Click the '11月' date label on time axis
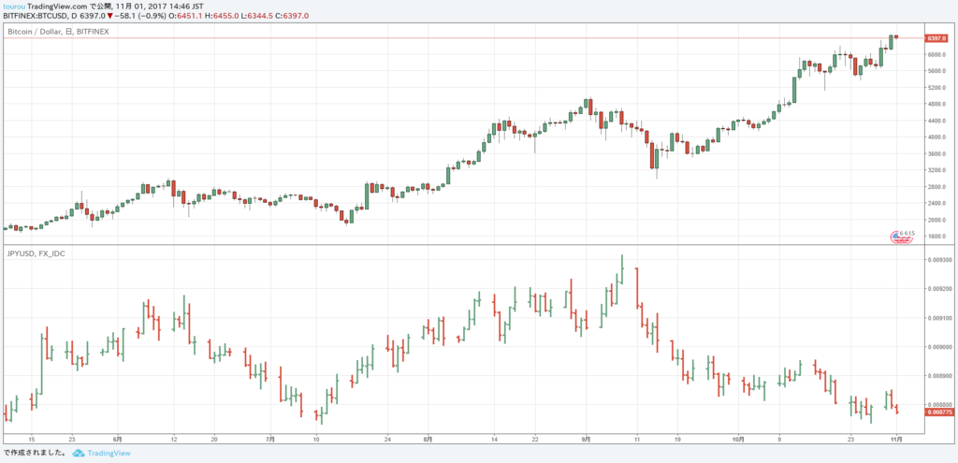958x463 pixels. coord(896,439)
